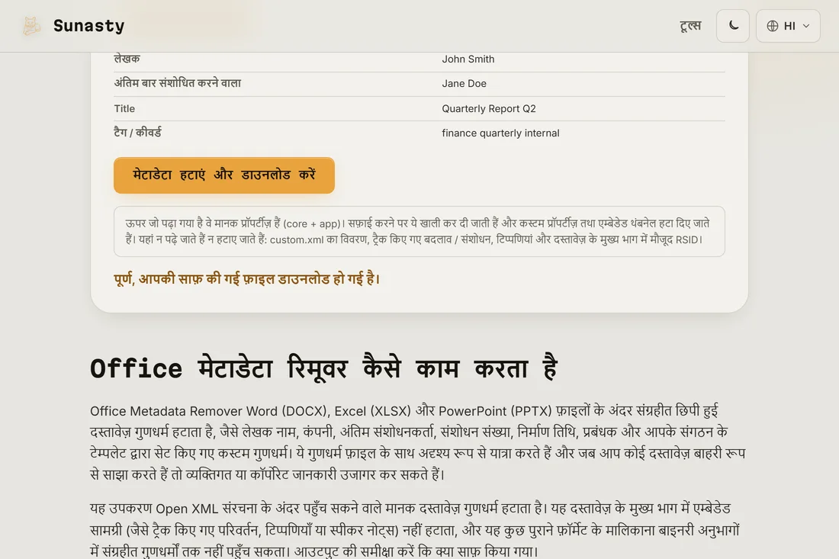Click the पूर्ण download complete status message

coord(246,278)
